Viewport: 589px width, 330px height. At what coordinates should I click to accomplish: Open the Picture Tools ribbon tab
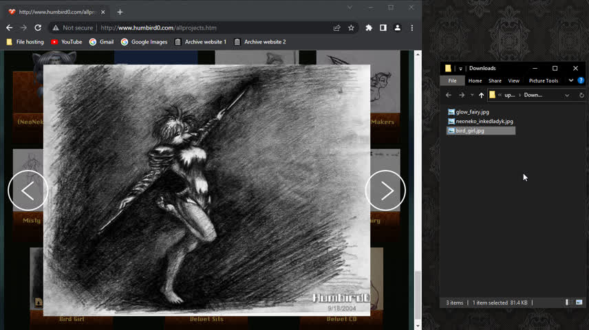(543, 80)
